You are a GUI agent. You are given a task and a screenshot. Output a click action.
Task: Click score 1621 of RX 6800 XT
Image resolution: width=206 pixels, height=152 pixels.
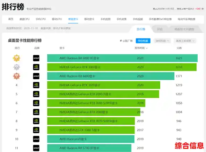point(179,58)
